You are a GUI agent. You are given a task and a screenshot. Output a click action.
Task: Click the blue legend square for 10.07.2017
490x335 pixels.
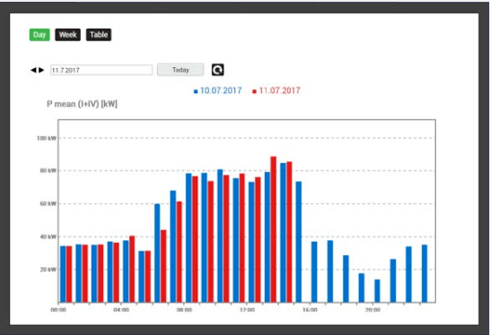pyautogui.click(x=196, y=91)
